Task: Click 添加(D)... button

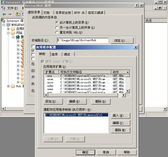Action: click(53, 101)
